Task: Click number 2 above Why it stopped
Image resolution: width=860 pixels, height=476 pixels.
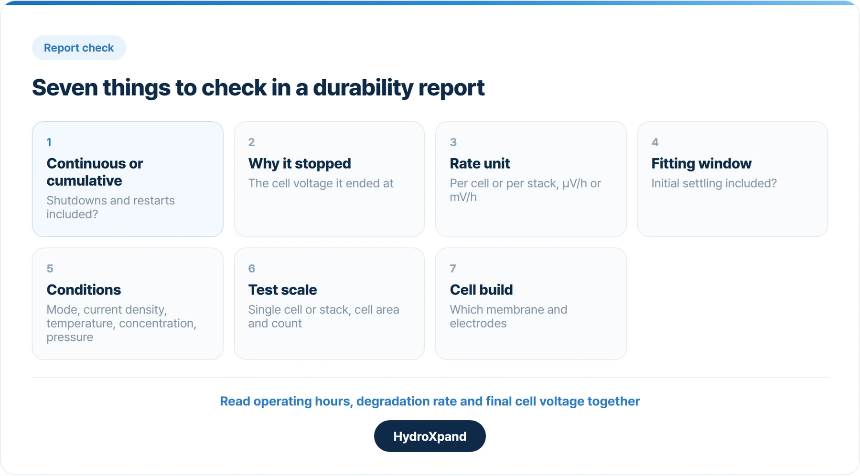Action: point(251,142)
